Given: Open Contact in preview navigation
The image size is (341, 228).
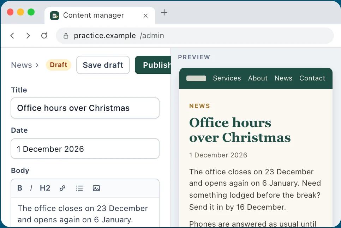Looking at the screenshot, I should point(312,78).
